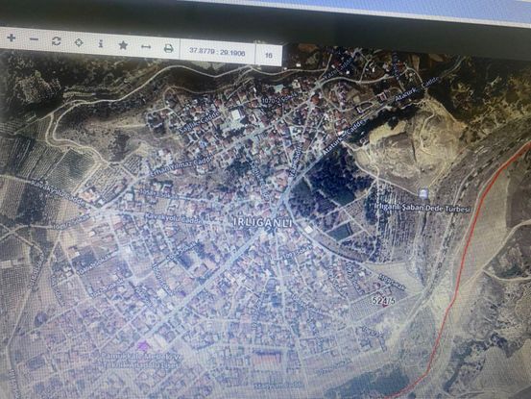531x399 pixels.
Task: Click the Irlıganlı Şaban Dede Türbesi marker
Action: click(422, 194)
